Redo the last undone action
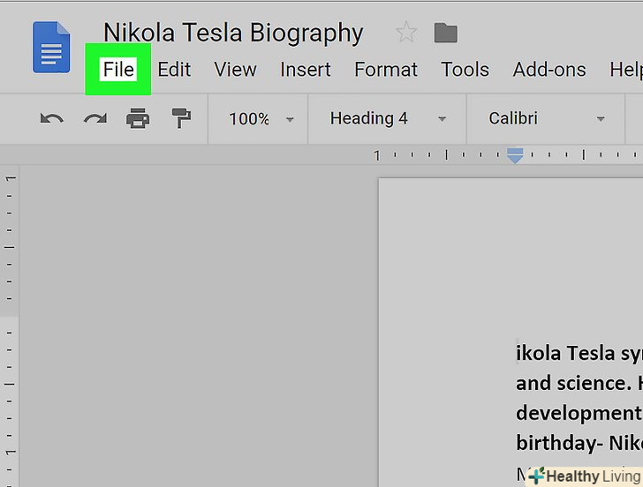The width and height of the screenshot is (643, 487). (x=95, y=119)
